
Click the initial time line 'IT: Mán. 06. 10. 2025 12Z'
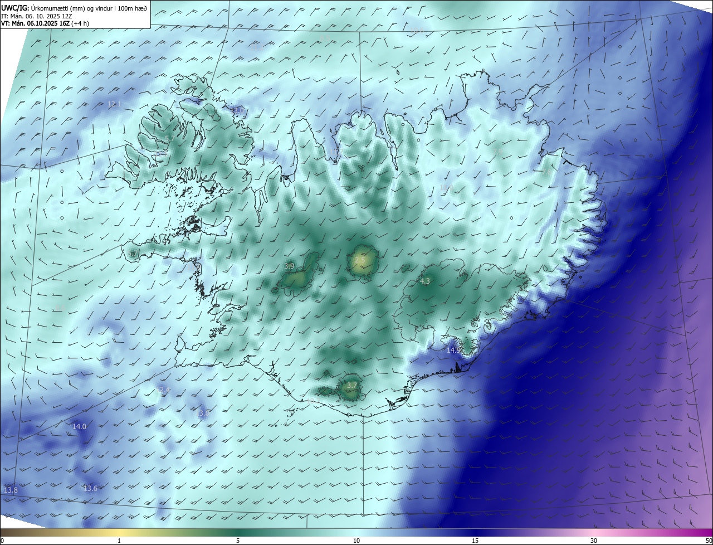37,16
